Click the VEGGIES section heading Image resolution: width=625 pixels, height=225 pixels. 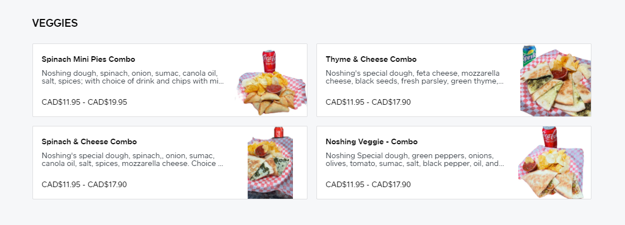click(55, 23)
